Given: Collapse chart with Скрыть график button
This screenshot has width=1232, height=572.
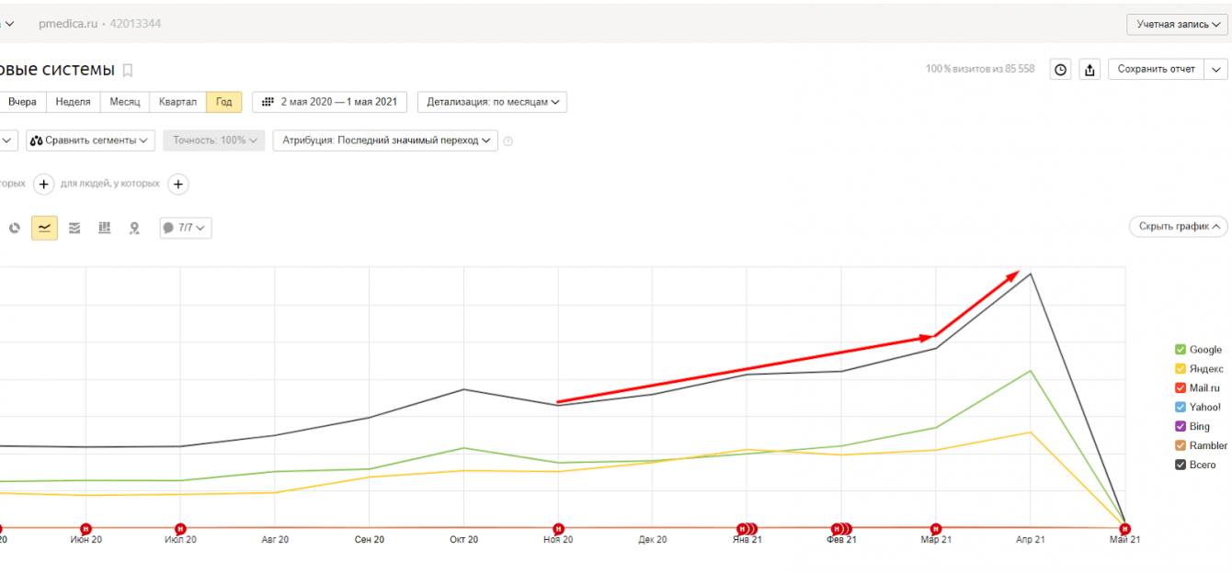Looking at the screenshot, I should click(x=1179, y=227).
